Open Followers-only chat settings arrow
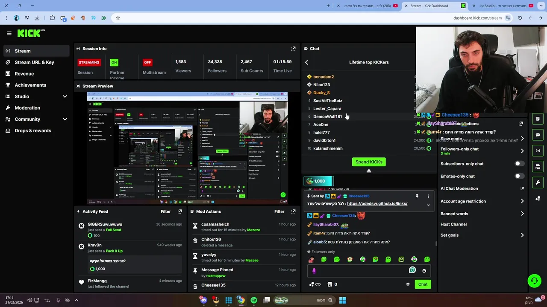The image size is (547, 307). [x=522, y=151]
